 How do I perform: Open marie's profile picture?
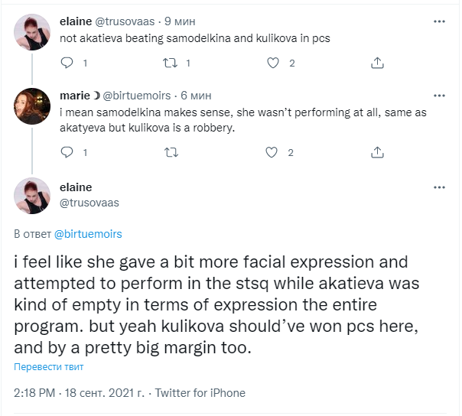point(32,106)
